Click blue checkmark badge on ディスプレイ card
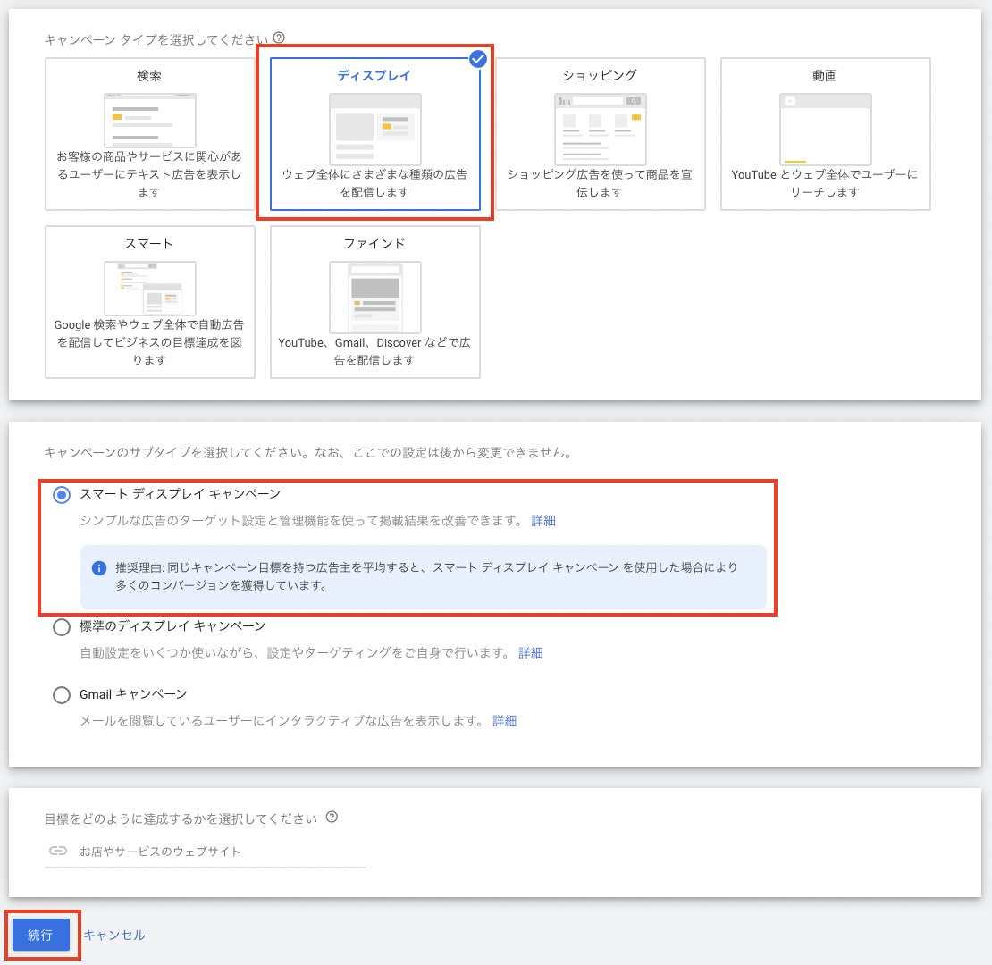Image resolution: width=992 pixels, height=965 pixels. click(478, 59)
